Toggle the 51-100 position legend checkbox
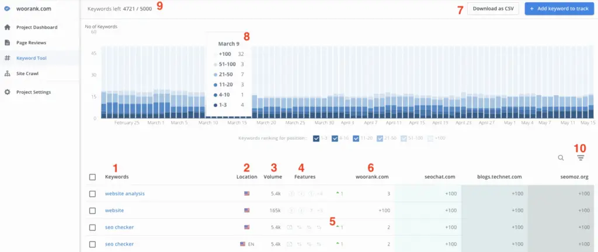598x252 pixels. click(x=404, y=139)
